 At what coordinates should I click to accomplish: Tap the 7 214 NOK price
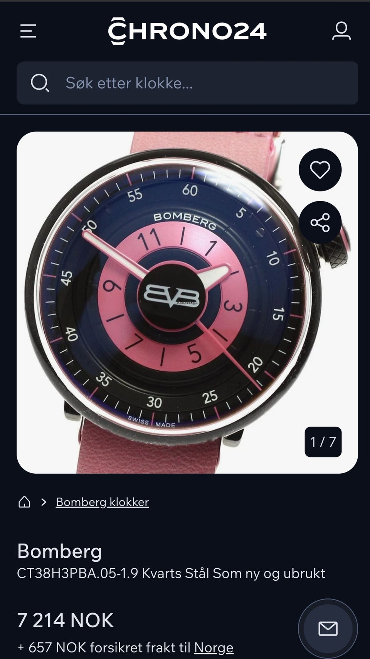[66, 620]
